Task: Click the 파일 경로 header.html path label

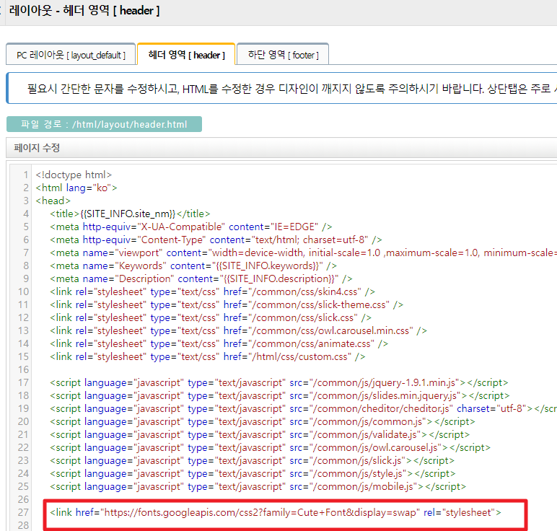Action: tap(104, 124)
